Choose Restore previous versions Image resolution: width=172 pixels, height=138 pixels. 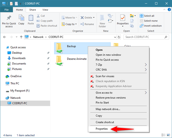pyautogui.click(x=118, y=97)
